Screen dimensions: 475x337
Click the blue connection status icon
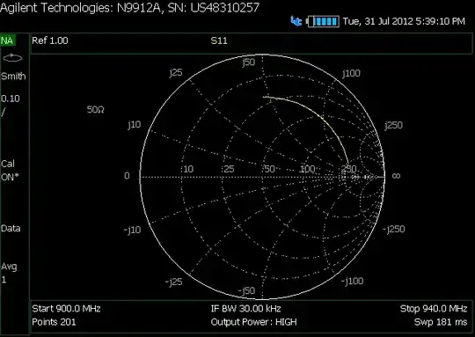(296, 21)
